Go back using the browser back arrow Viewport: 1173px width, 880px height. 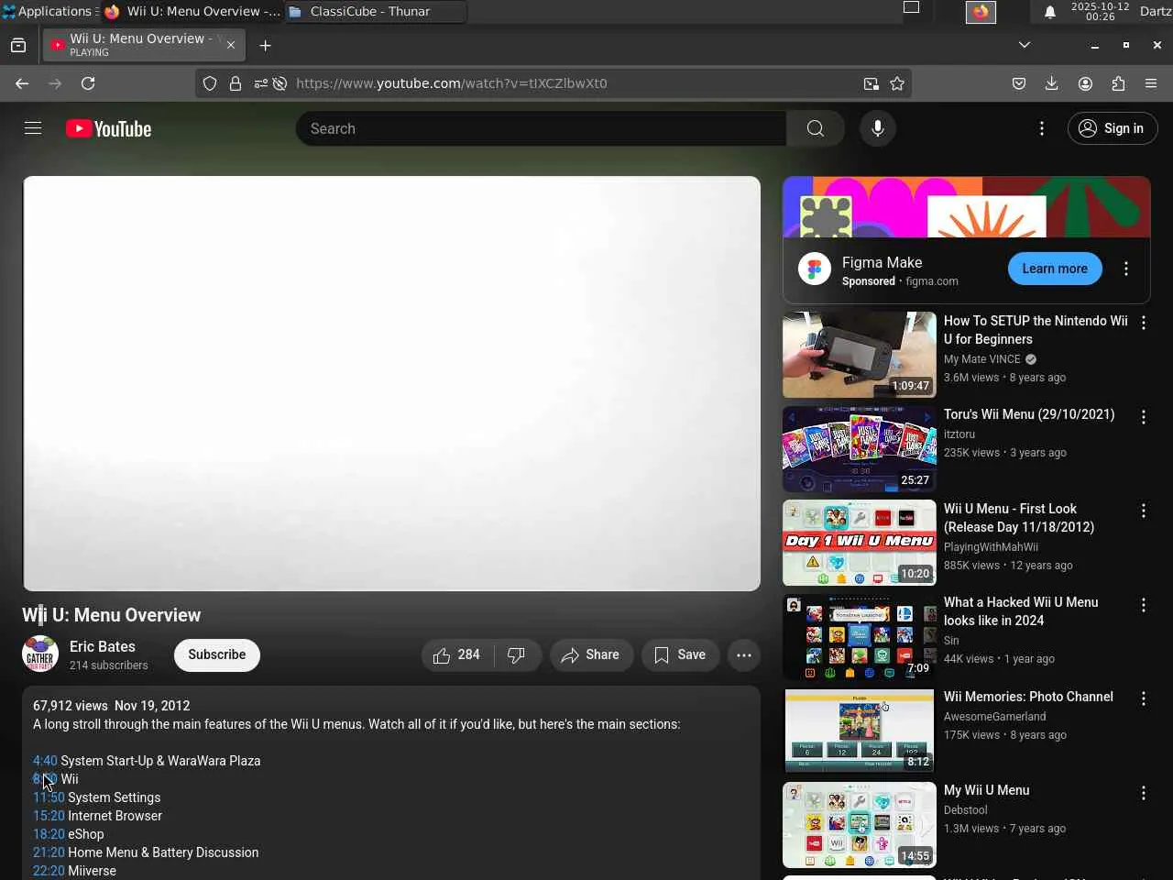[x=22, y=83]
